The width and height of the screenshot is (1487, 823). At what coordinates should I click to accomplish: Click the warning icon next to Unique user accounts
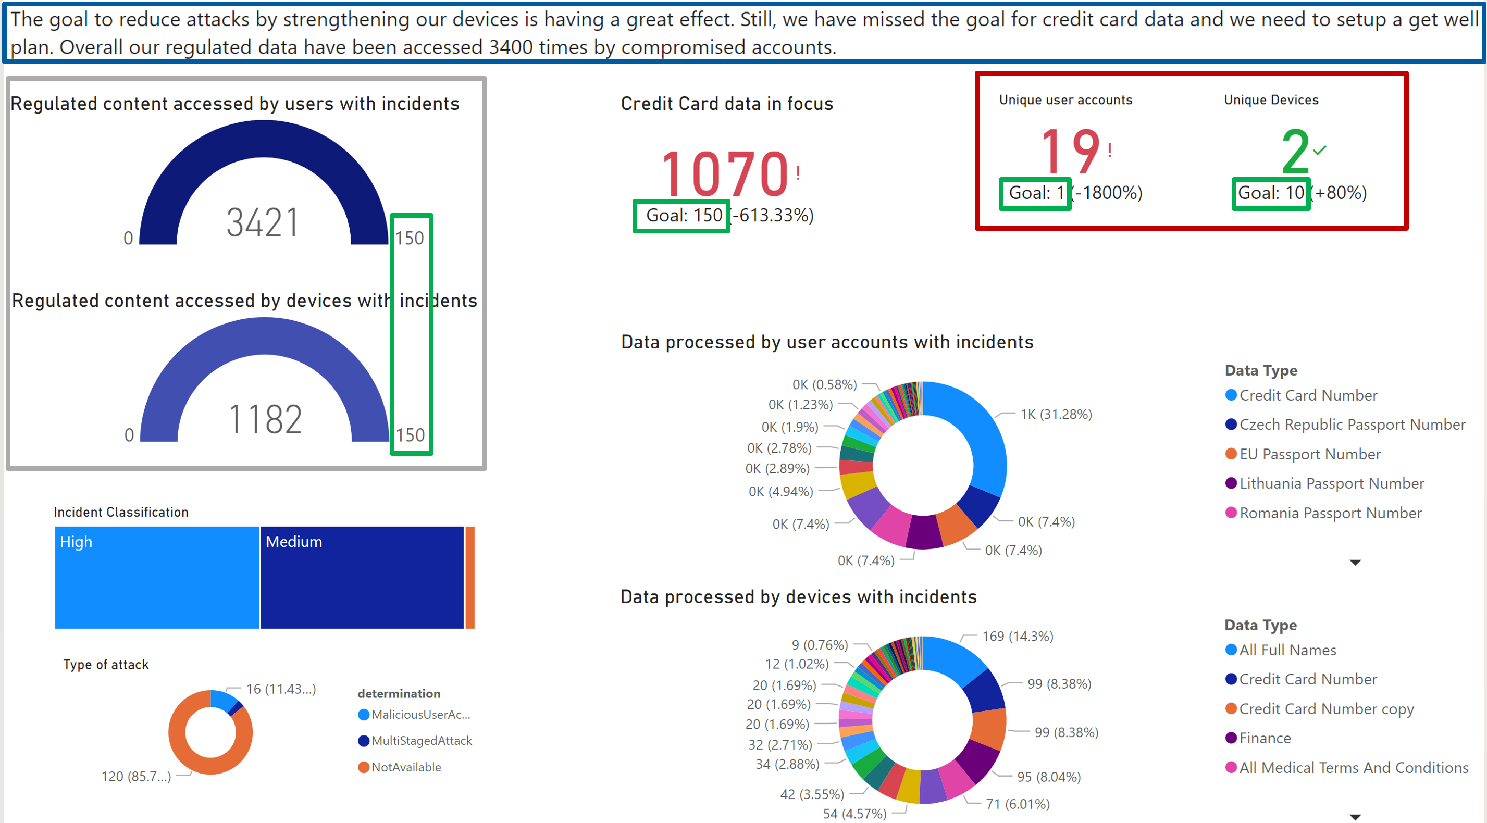pos(1109,149)
